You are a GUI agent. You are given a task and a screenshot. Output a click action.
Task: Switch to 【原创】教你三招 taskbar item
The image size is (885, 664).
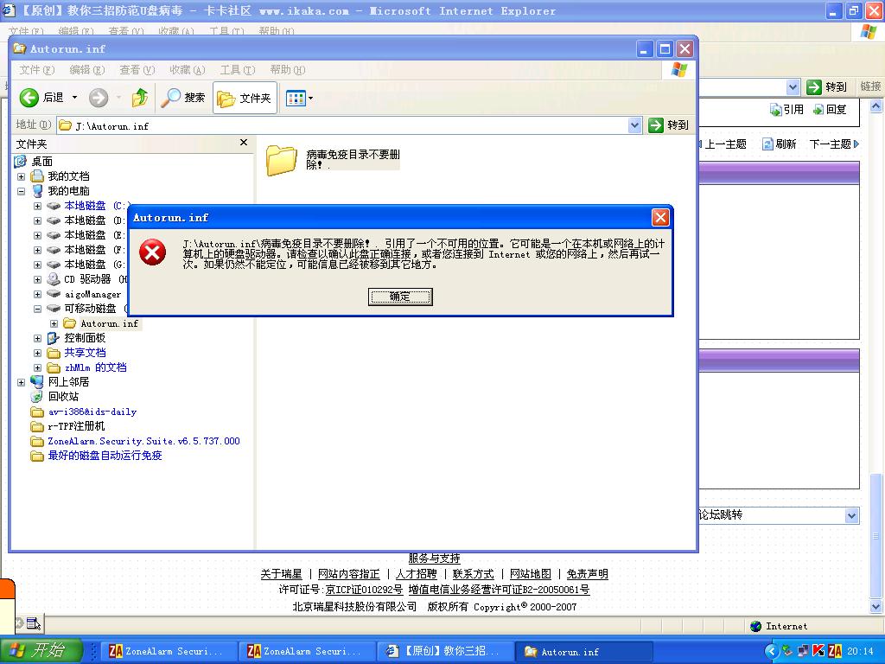444,651
